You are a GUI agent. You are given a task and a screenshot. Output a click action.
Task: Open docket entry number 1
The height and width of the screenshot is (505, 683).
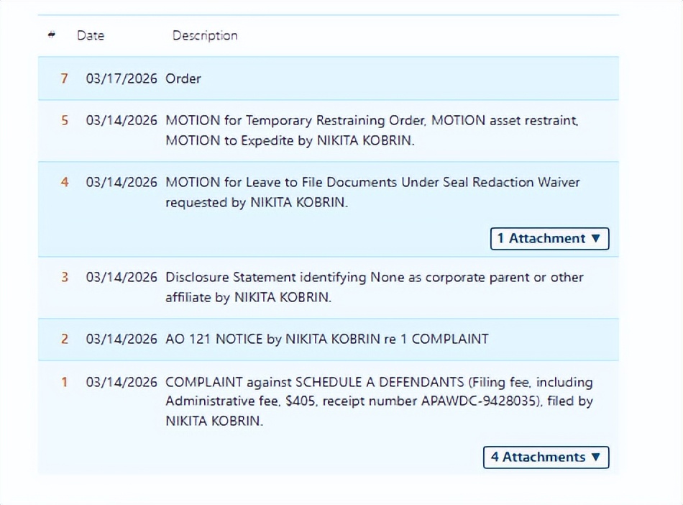click(64, 382)
